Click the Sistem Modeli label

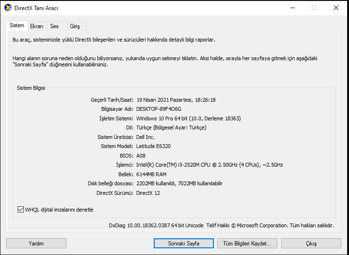[x=117, y=146]
